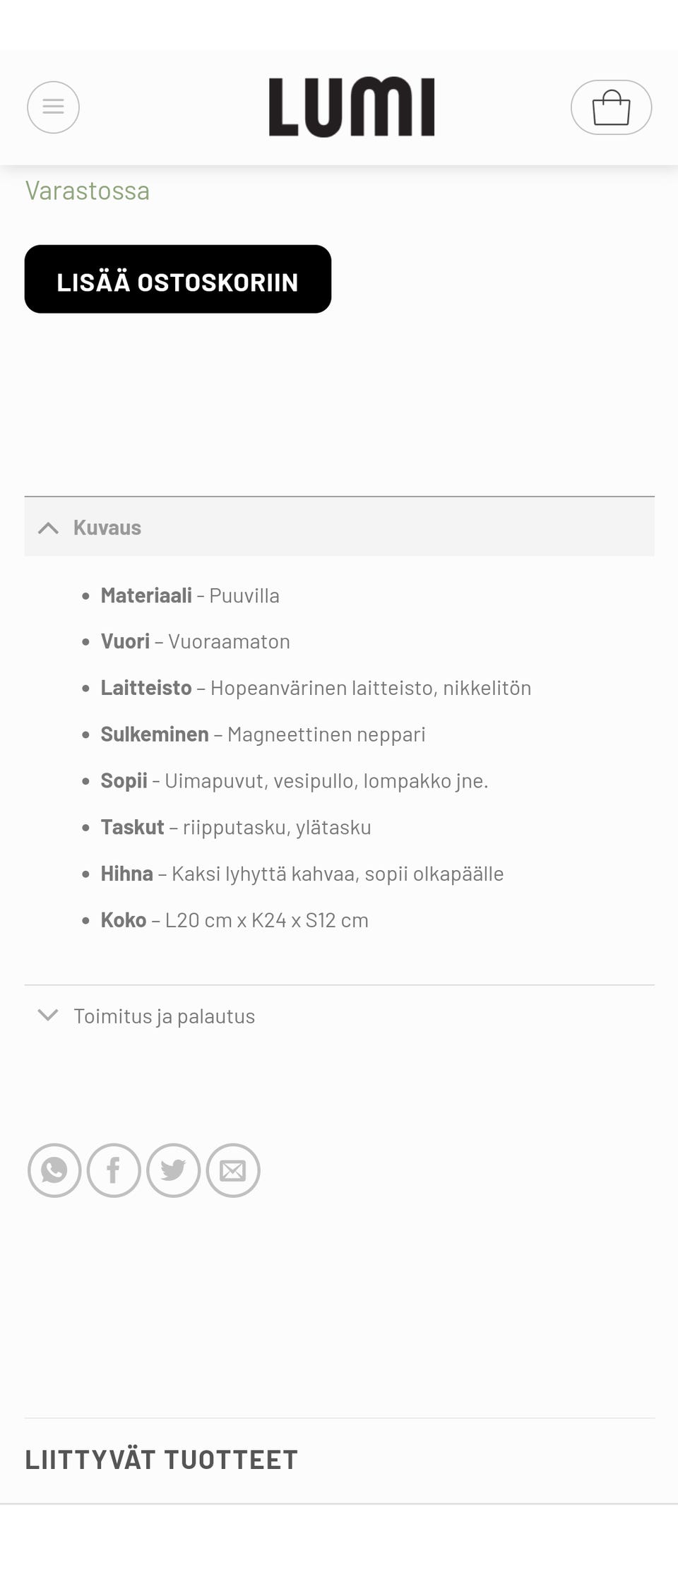Click the black add-to-cart bar
The height and width of the screenshot is (1582, 678).
tap(177, 279)
